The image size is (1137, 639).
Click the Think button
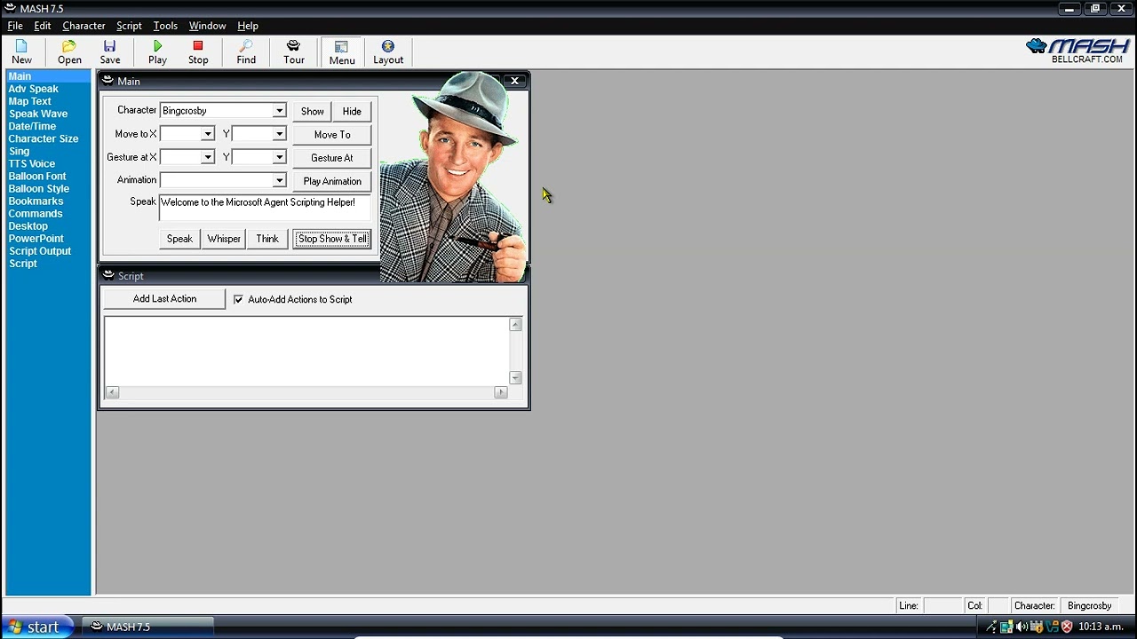267,239
